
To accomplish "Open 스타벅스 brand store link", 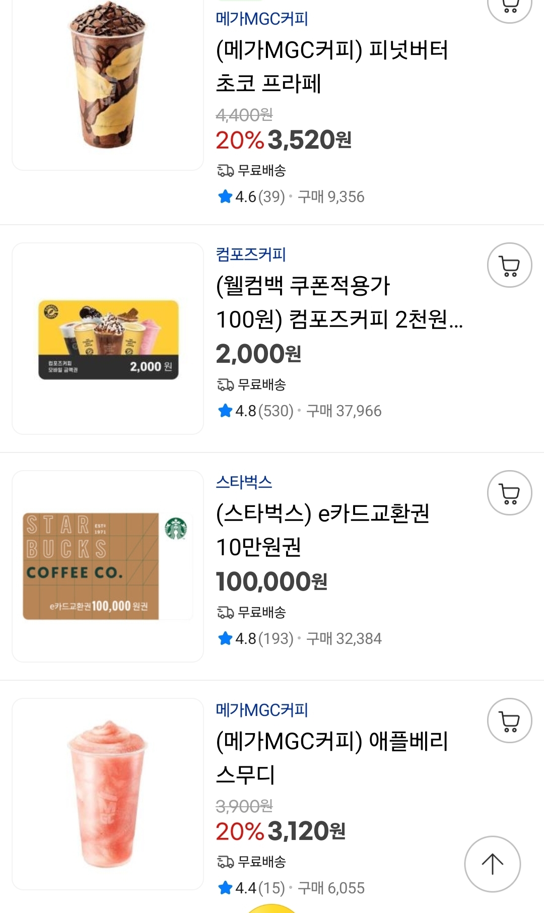I will coord(244,482).
